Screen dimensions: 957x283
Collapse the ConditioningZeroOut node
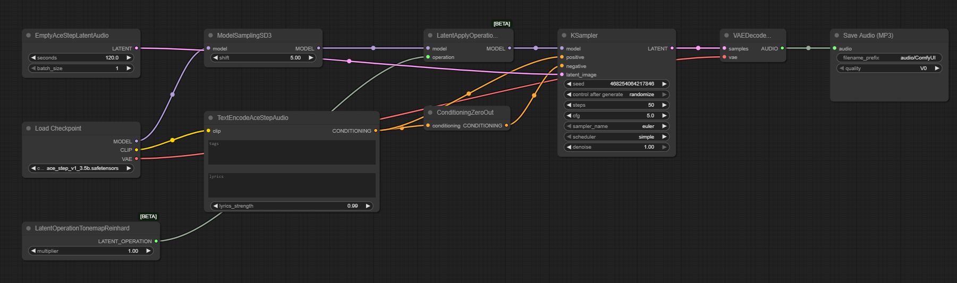pyautogui.click(x=430, y=113)
